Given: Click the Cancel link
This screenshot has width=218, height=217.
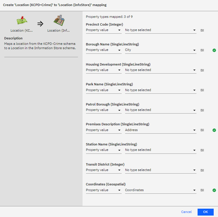Looking at the screenshot, I should pos(186,212).
